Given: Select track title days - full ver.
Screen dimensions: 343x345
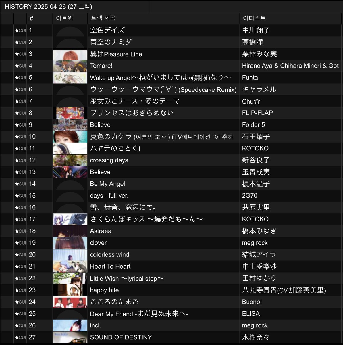Looking at the screenshot, I should [109, 195].
